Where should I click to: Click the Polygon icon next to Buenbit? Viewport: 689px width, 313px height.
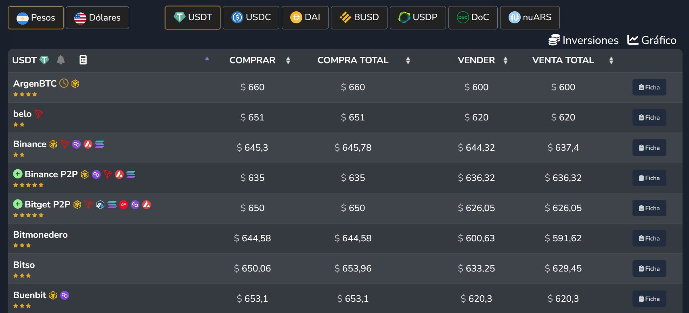(x=65, y=295)
